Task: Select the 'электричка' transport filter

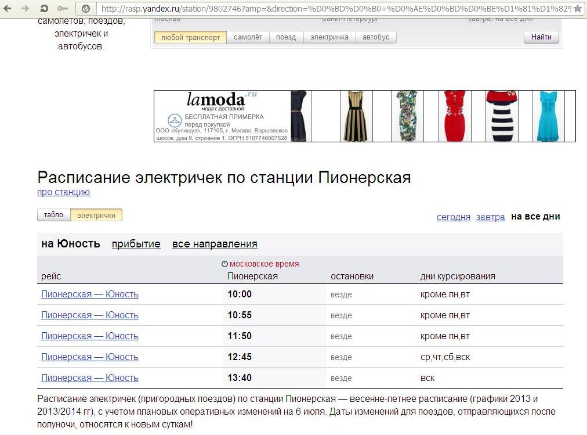Action: [329, 37]
